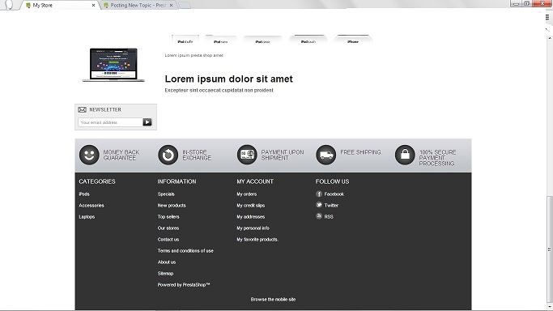Click the RSS feed icon
Screen dimensions: 553x311
pos(319,216)
